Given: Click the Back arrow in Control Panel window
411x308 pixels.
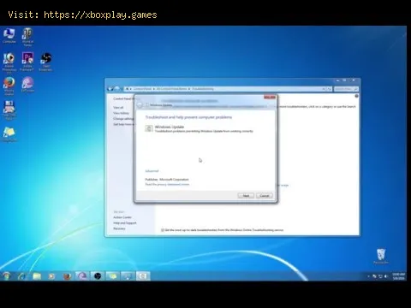Looking at the screenshot, I should [x=110, y=89].
